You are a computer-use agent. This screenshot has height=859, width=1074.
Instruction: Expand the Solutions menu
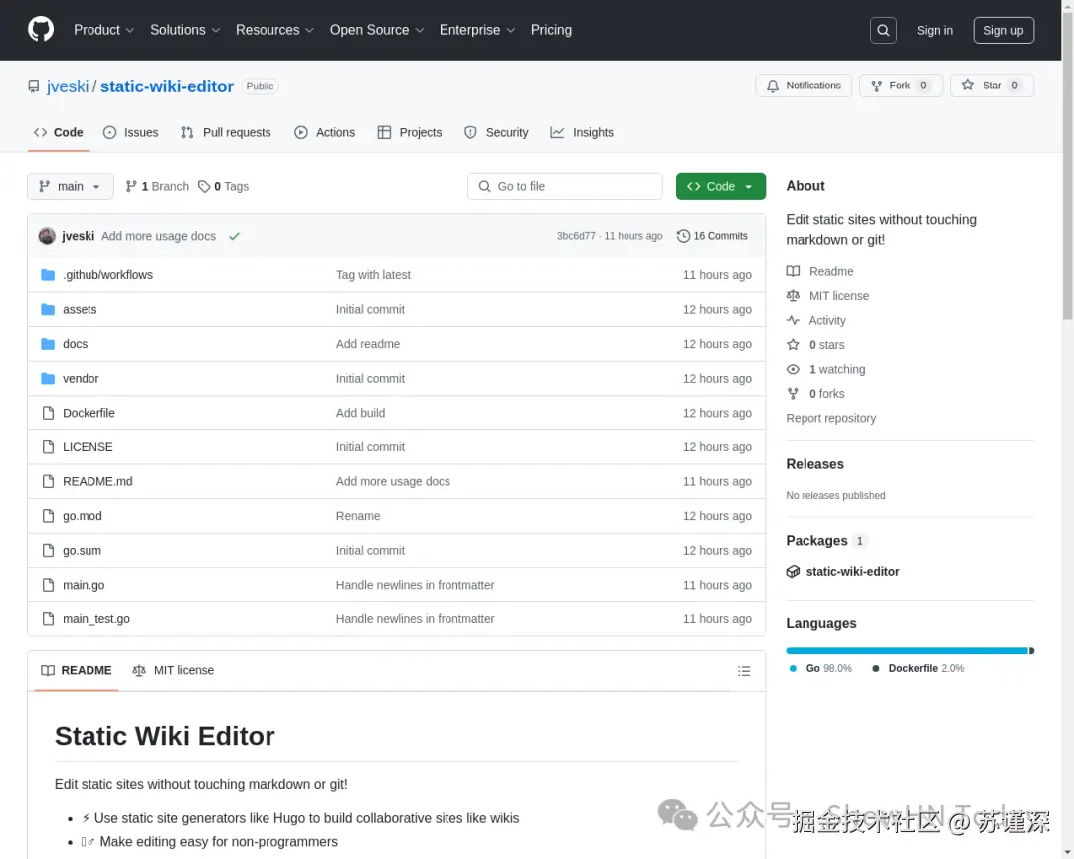tap(185, 30)
